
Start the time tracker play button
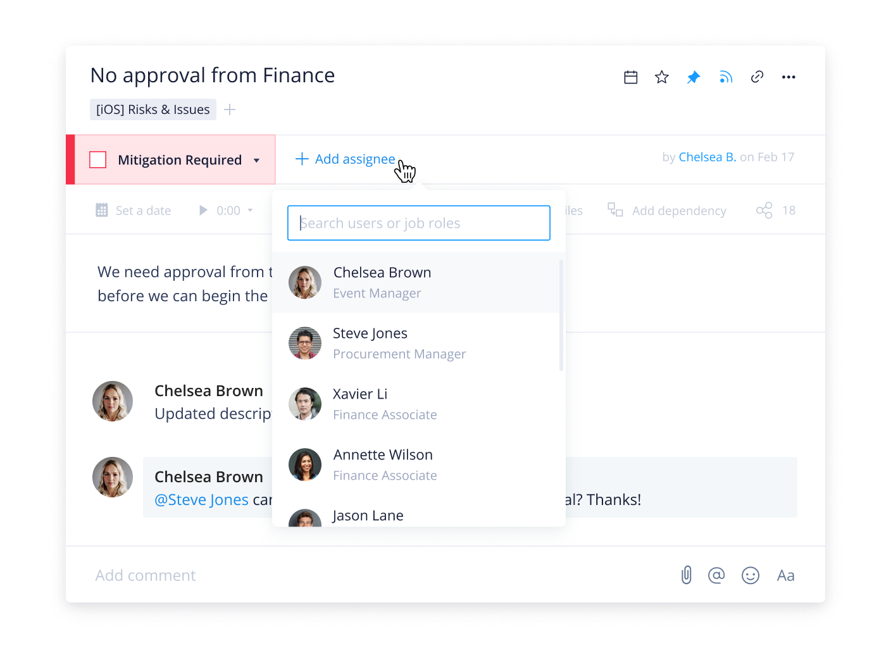pos(203,210)
